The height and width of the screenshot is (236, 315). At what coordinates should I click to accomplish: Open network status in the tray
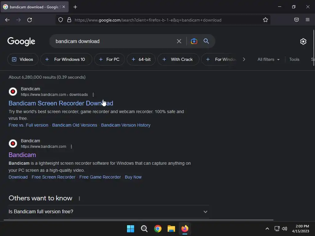point(277,229)
